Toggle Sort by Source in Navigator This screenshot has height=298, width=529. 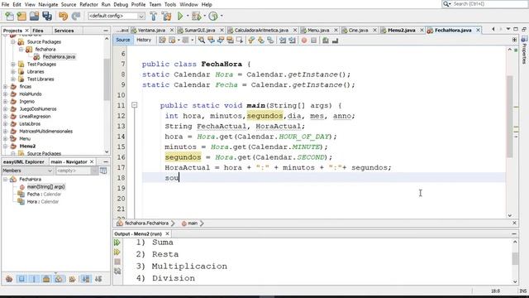[98, 279]
